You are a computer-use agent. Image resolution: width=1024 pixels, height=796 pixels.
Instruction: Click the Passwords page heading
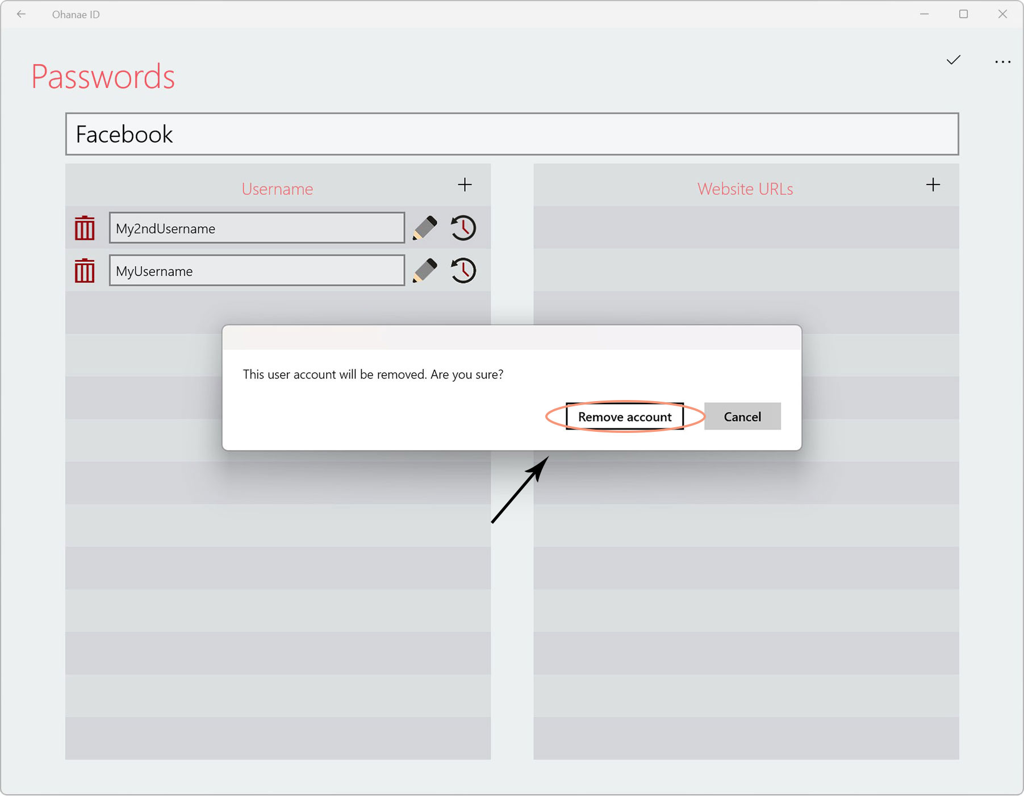[103, 77]
